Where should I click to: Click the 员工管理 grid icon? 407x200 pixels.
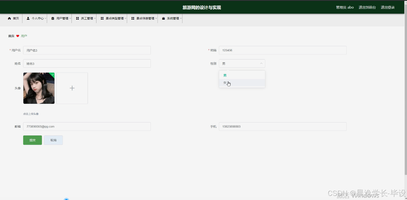(77, 18)
